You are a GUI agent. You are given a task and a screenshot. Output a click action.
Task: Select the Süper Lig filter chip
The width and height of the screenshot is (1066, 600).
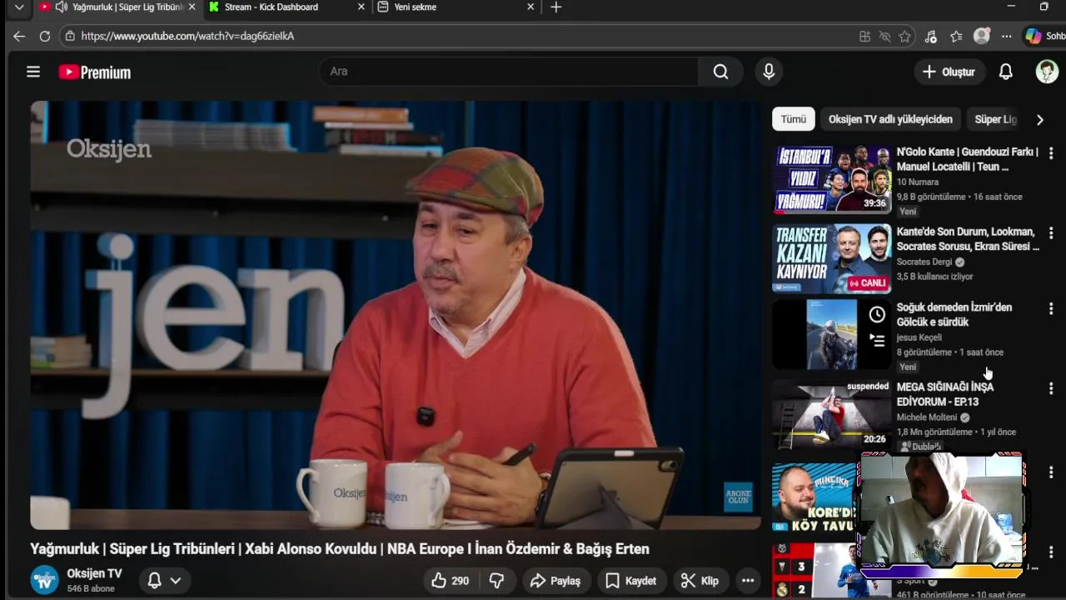coord(995,119)
